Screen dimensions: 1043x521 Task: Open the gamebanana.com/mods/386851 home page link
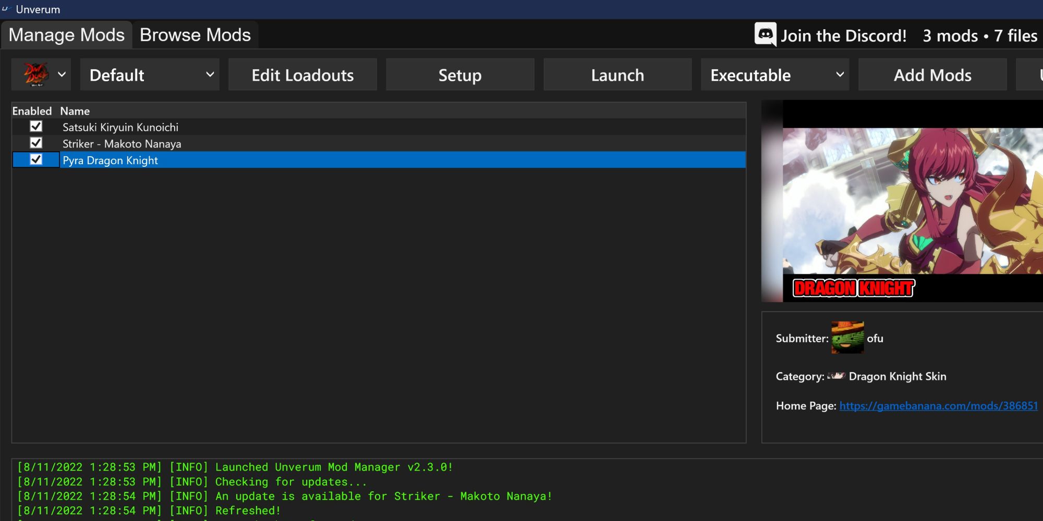click(x=938, y=405)
